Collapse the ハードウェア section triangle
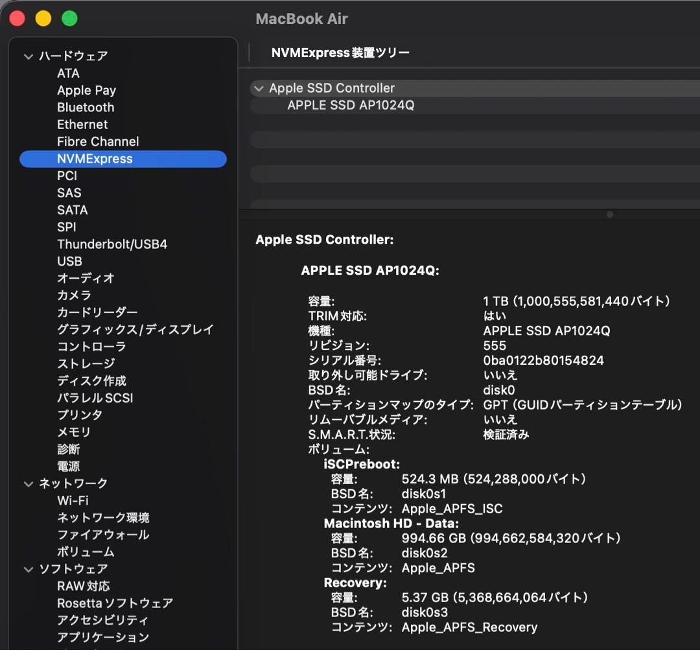This screenshot has width=700, height=650. tap(29, 56)
